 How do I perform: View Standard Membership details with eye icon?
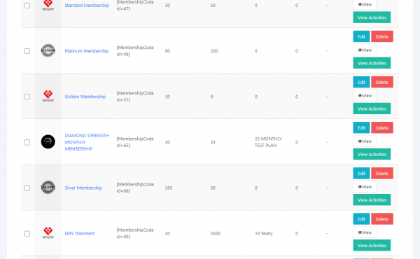click(x=365, y=5)
